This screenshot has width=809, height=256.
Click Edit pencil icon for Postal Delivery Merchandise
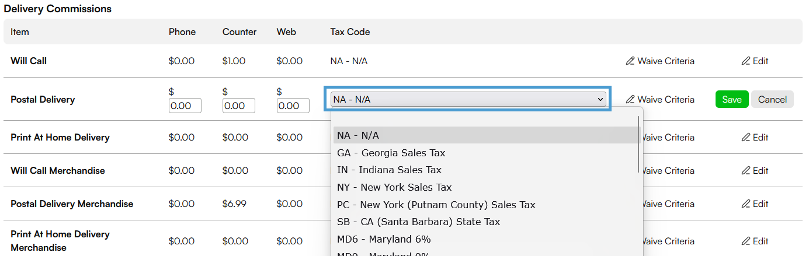click(745, 204)
